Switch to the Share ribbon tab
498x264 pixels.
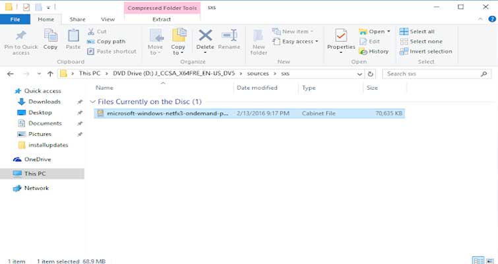77,19
